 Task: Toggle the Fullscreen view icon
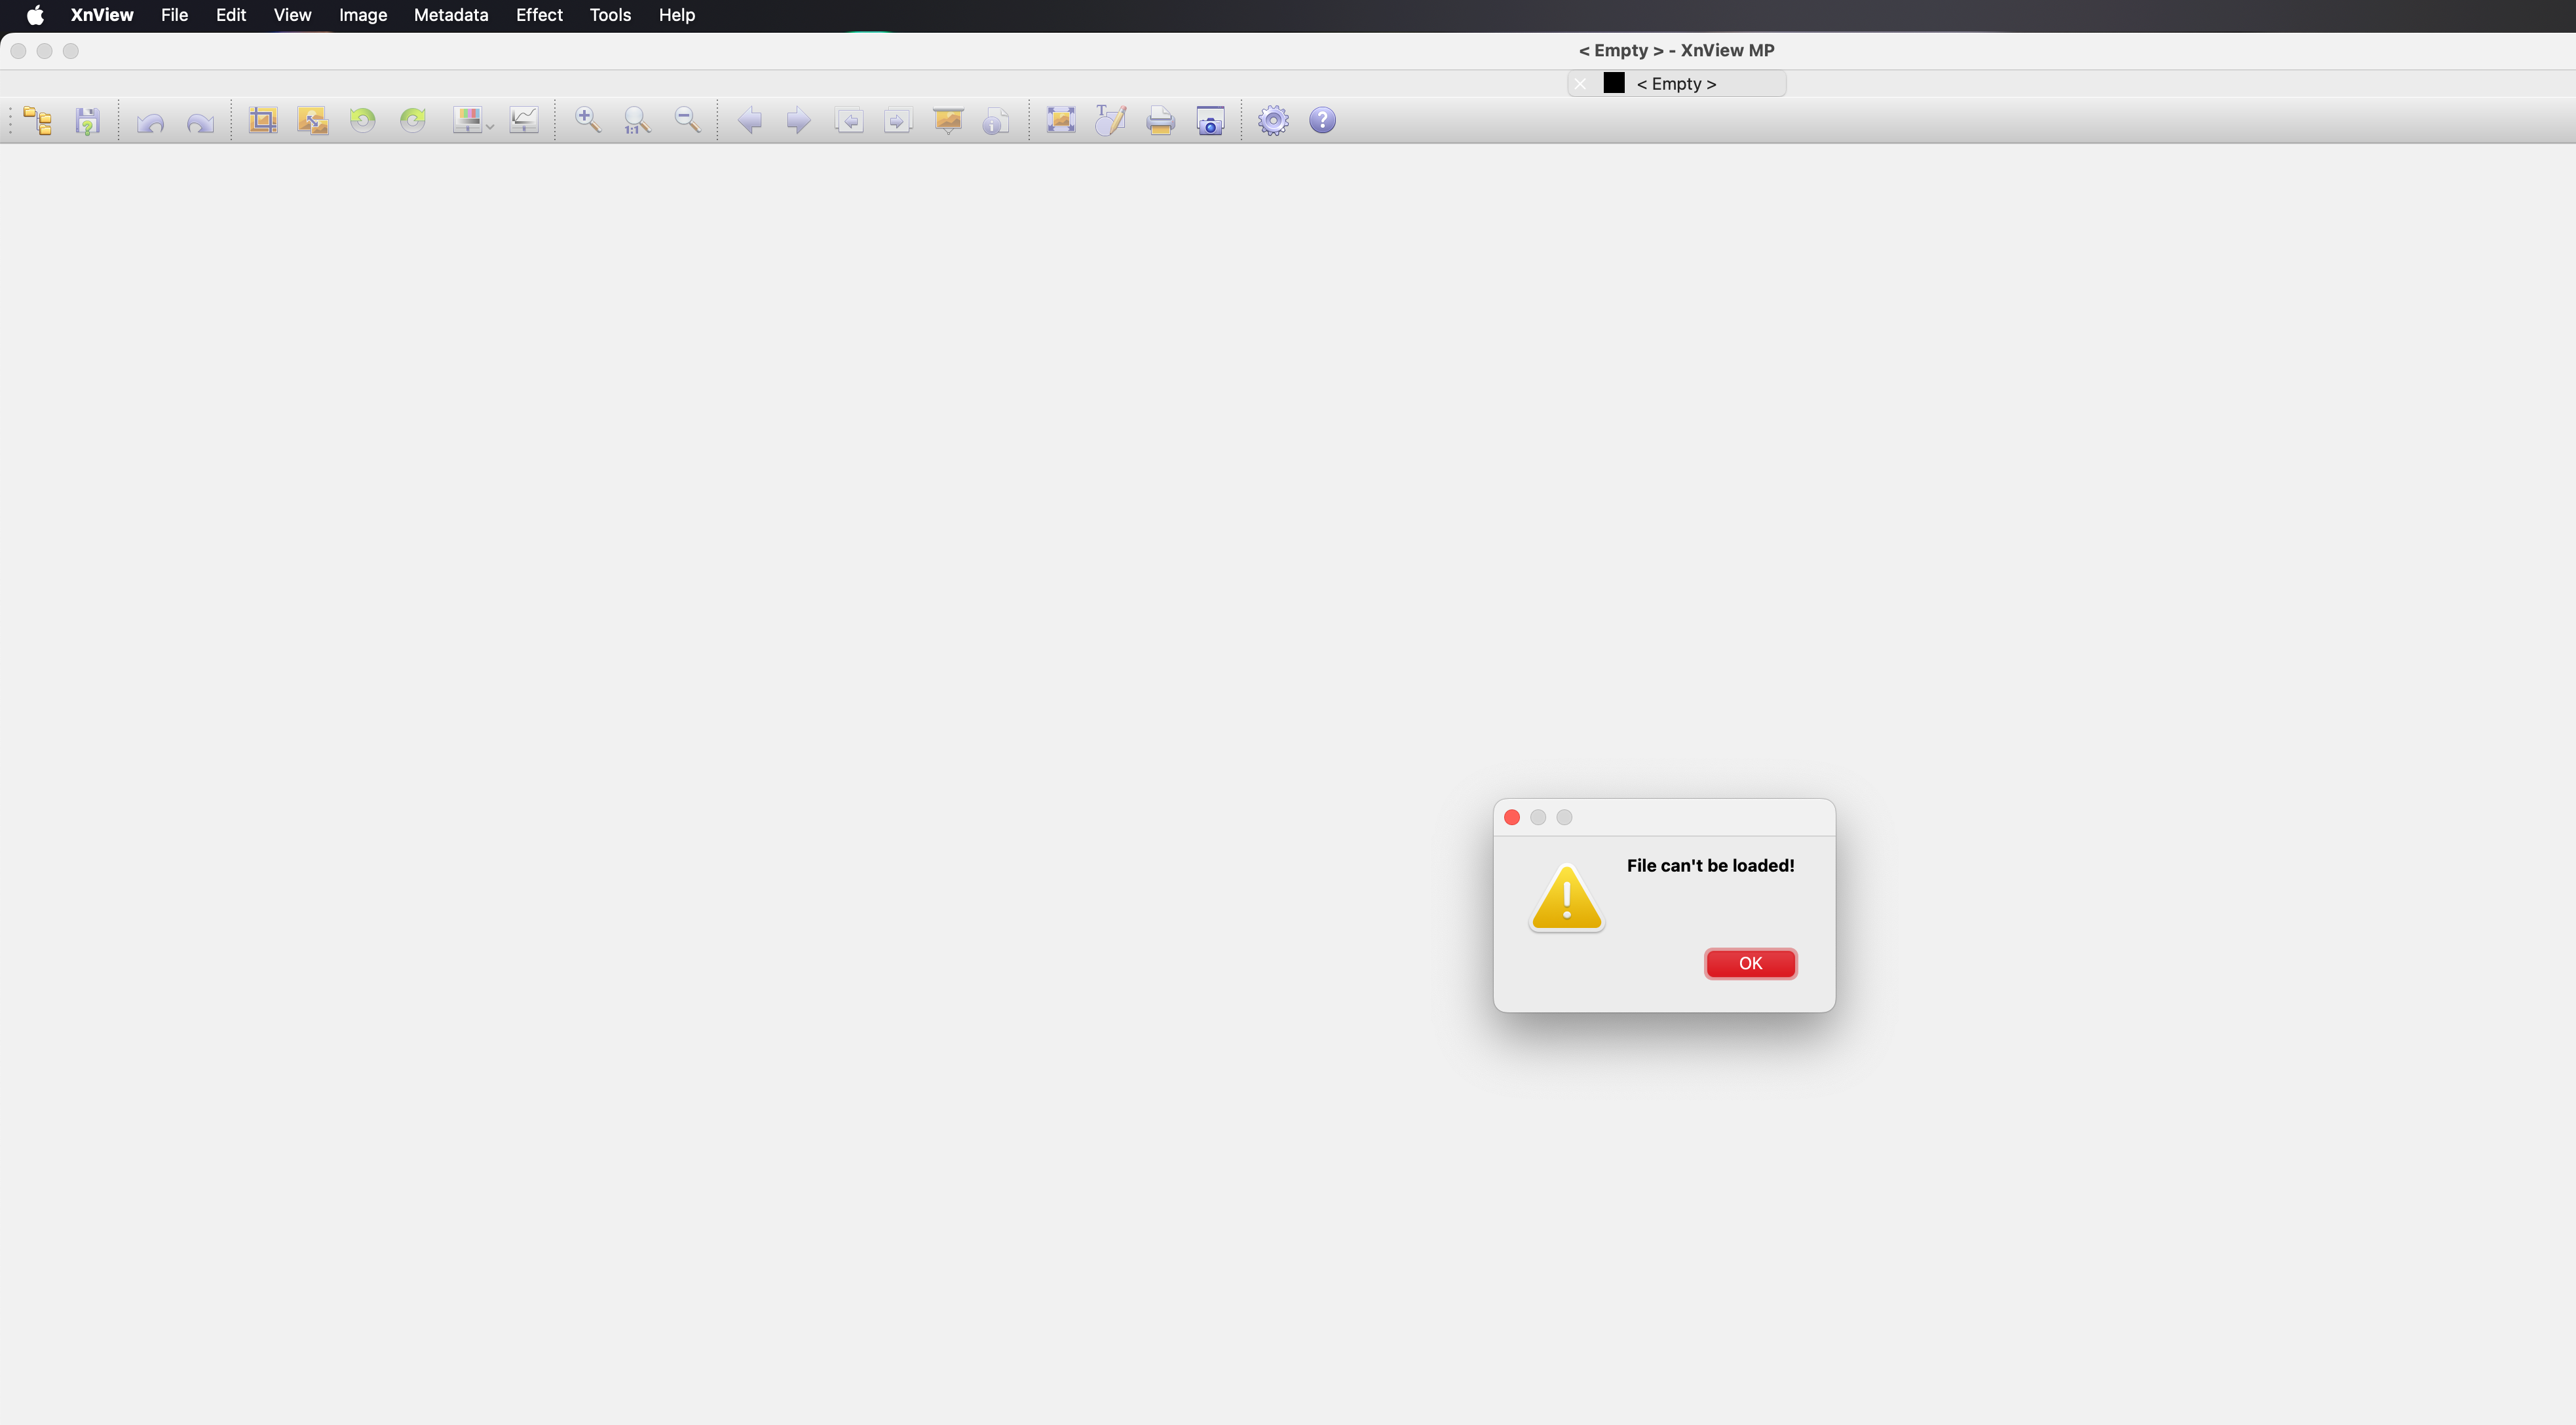coord(1060,121)
